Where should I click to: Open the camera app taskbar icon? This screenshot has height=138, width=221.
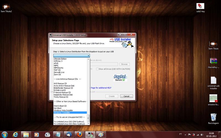pyautogui.click(x=47, y=135)
